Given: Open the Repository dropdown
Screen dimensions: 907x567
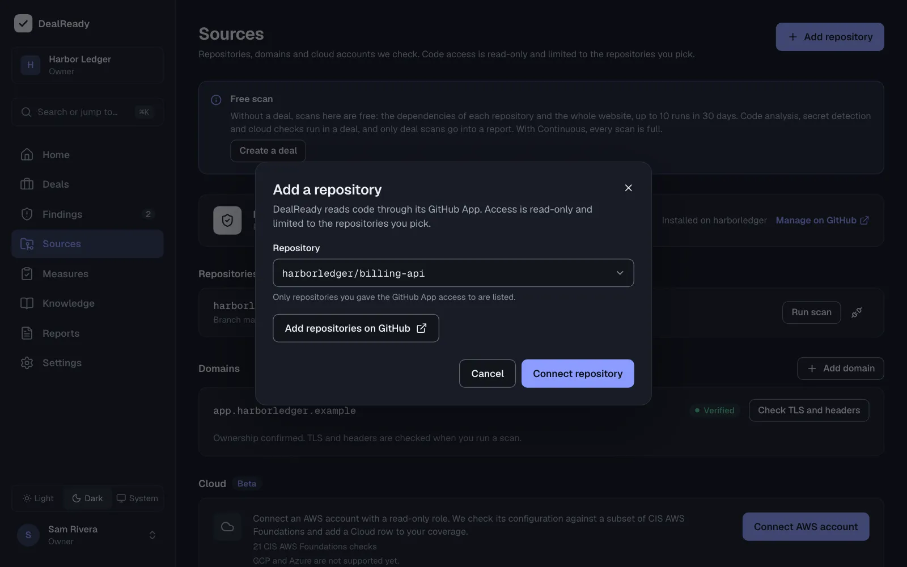Looking at the screenshot, I should [453, 273].
